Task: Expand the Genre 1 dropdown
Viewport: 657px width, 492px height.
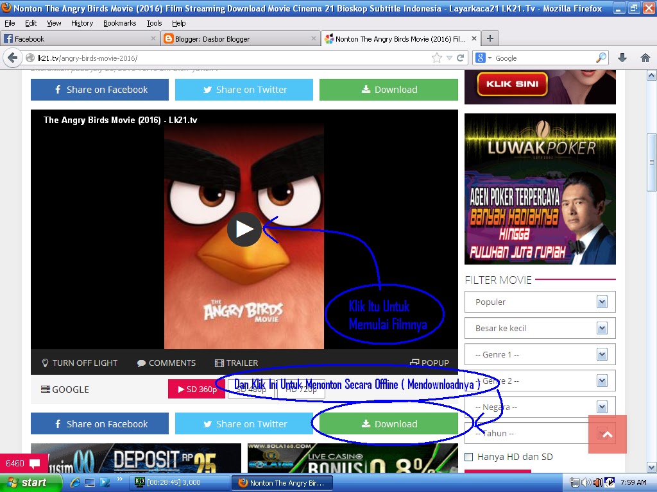Action: point(540,354)
